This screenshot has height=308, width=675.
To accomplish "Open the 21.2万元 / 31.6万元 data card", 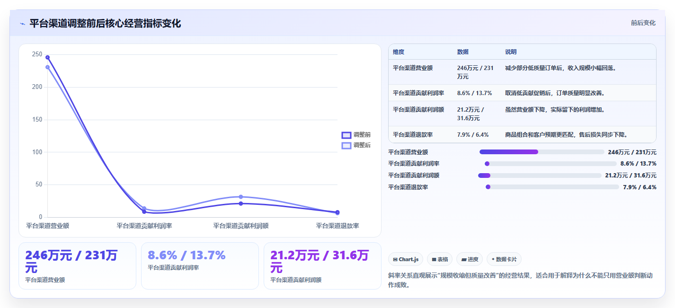I will (x=322, y=266).
